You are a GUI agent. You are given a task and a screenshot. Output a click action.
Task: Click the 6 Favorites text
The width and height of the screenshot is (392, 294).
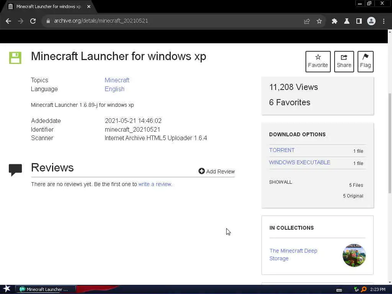pos(289,102)
